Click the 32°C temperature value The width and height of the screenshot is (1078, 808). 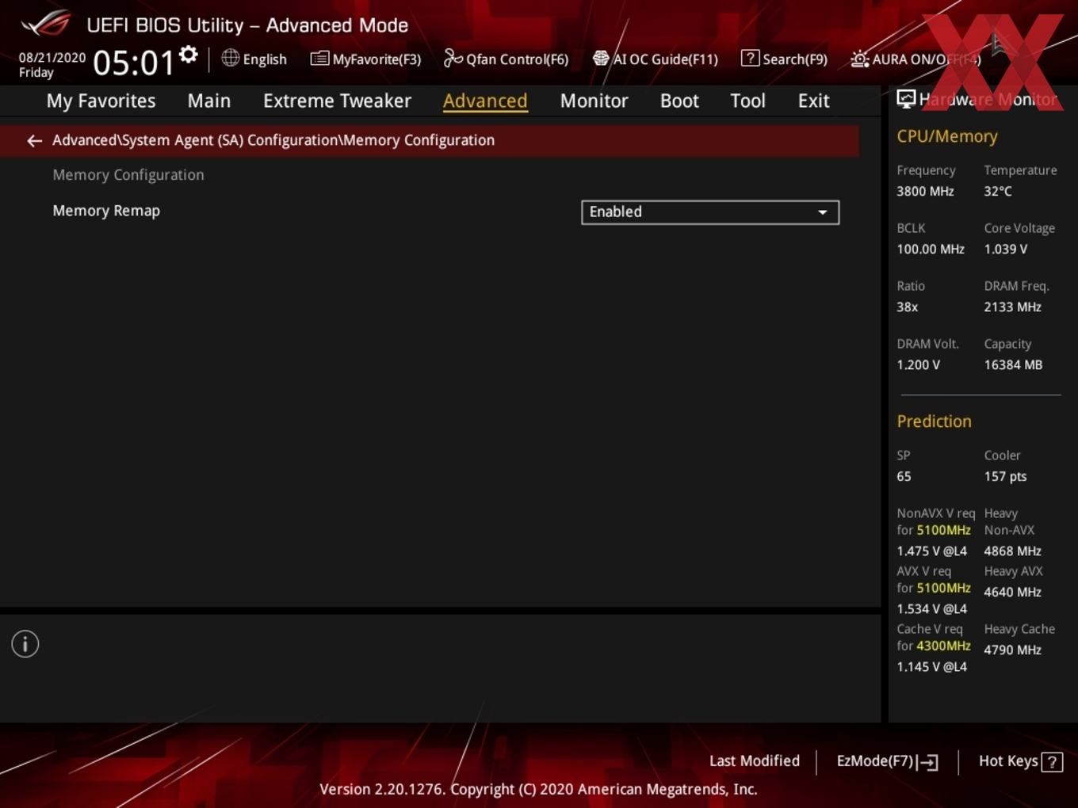tap(998, 191)
